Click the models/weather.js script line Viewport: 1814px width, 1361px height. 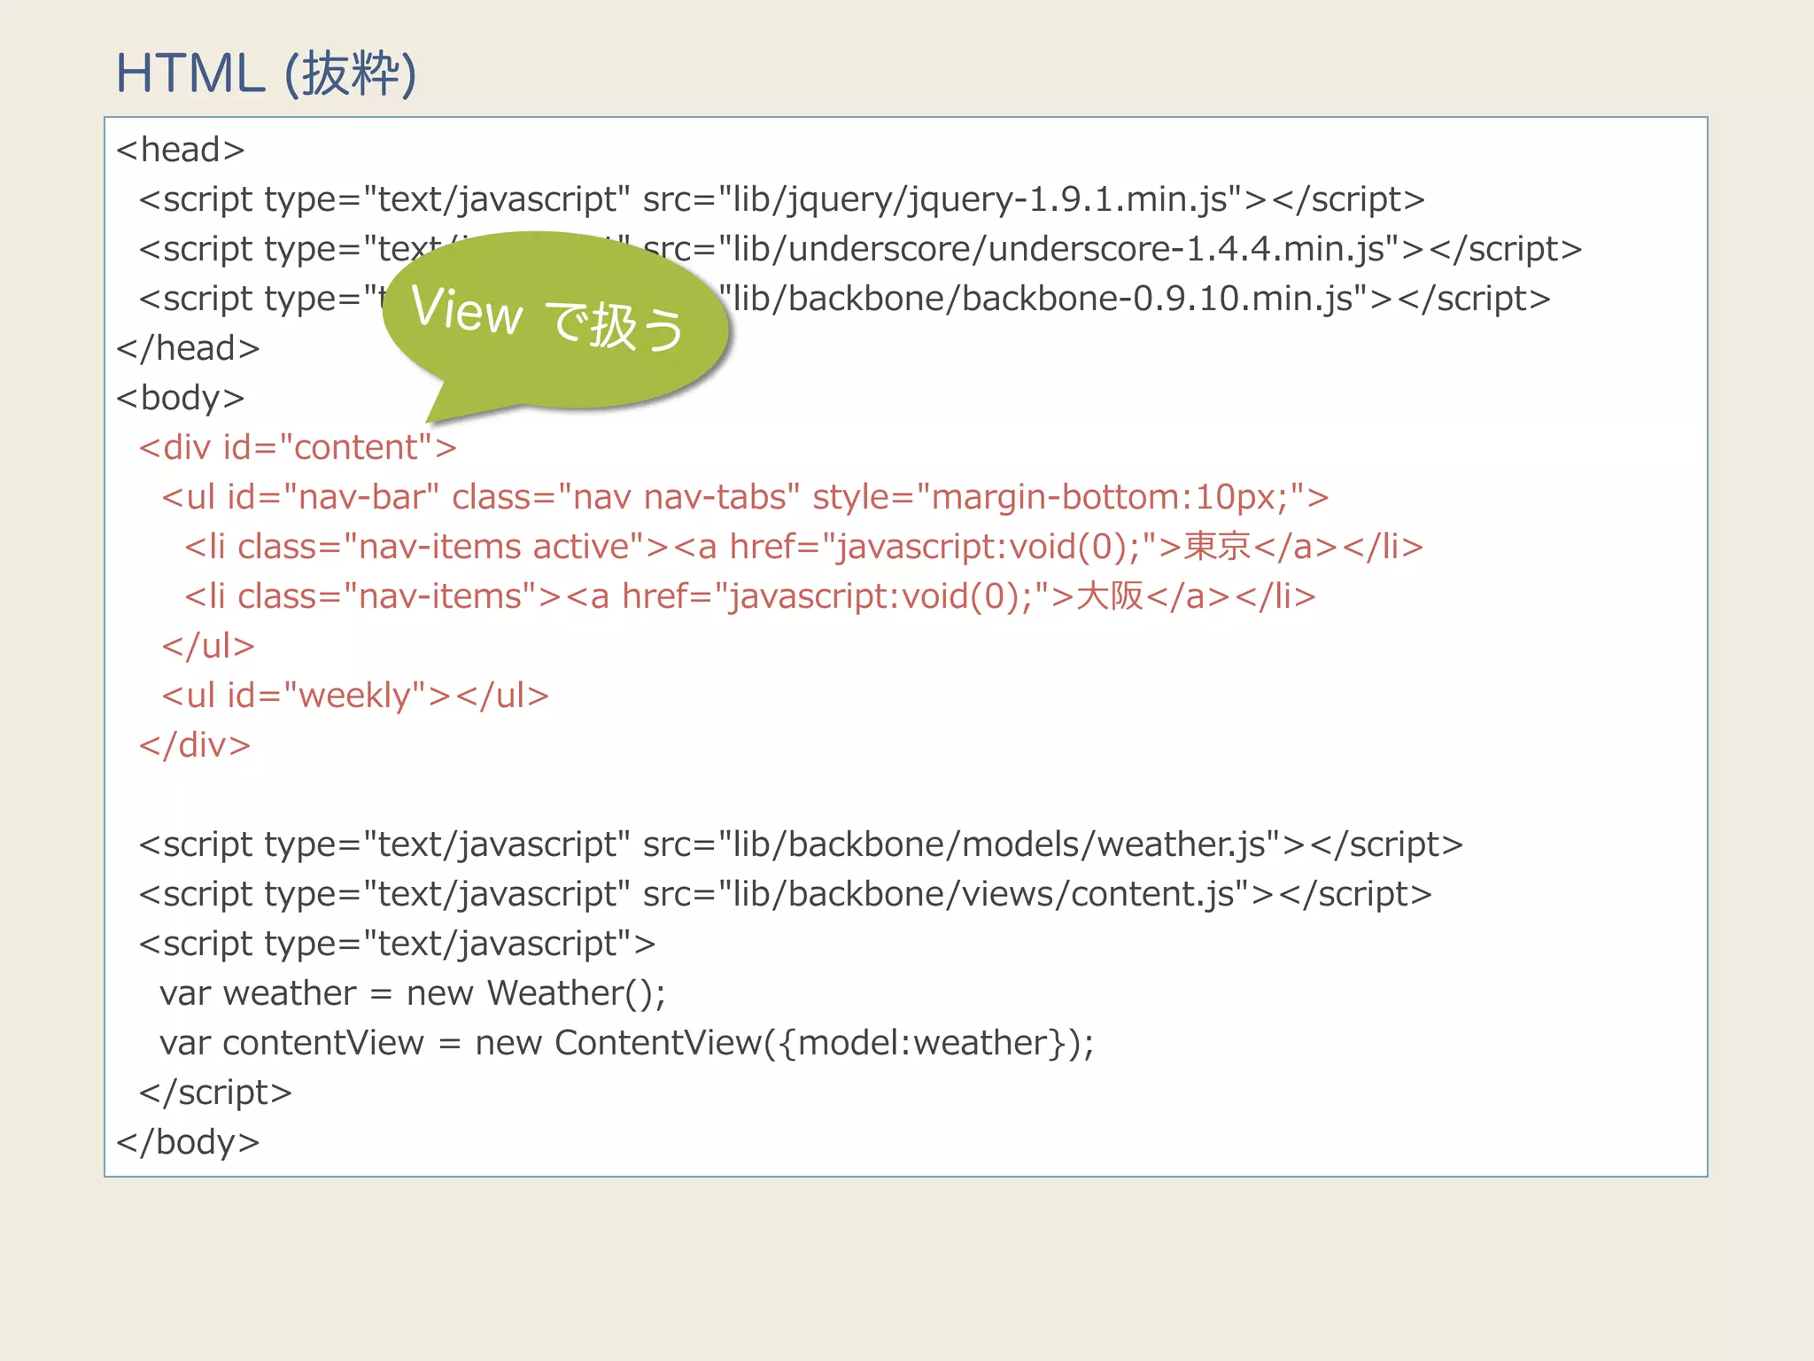[x=801, y=844]
